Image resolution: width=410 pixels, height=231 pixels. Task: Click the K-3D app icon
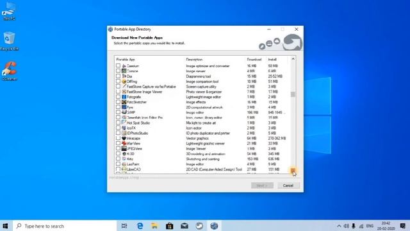[124, 154]
